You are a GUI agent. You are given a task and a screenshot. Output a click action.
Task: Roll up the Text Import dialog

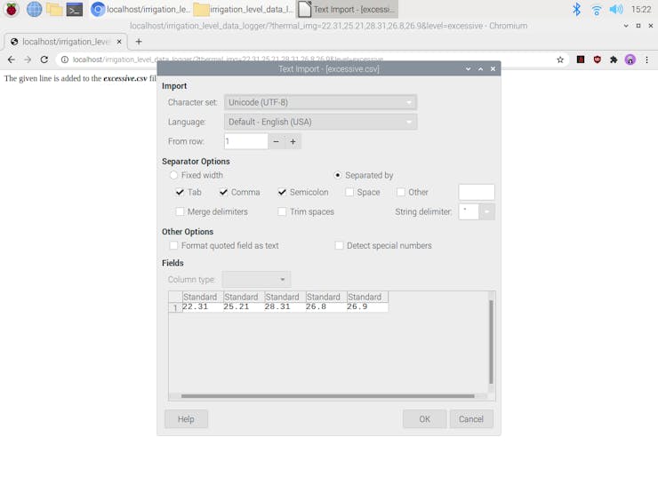(468, 68)
